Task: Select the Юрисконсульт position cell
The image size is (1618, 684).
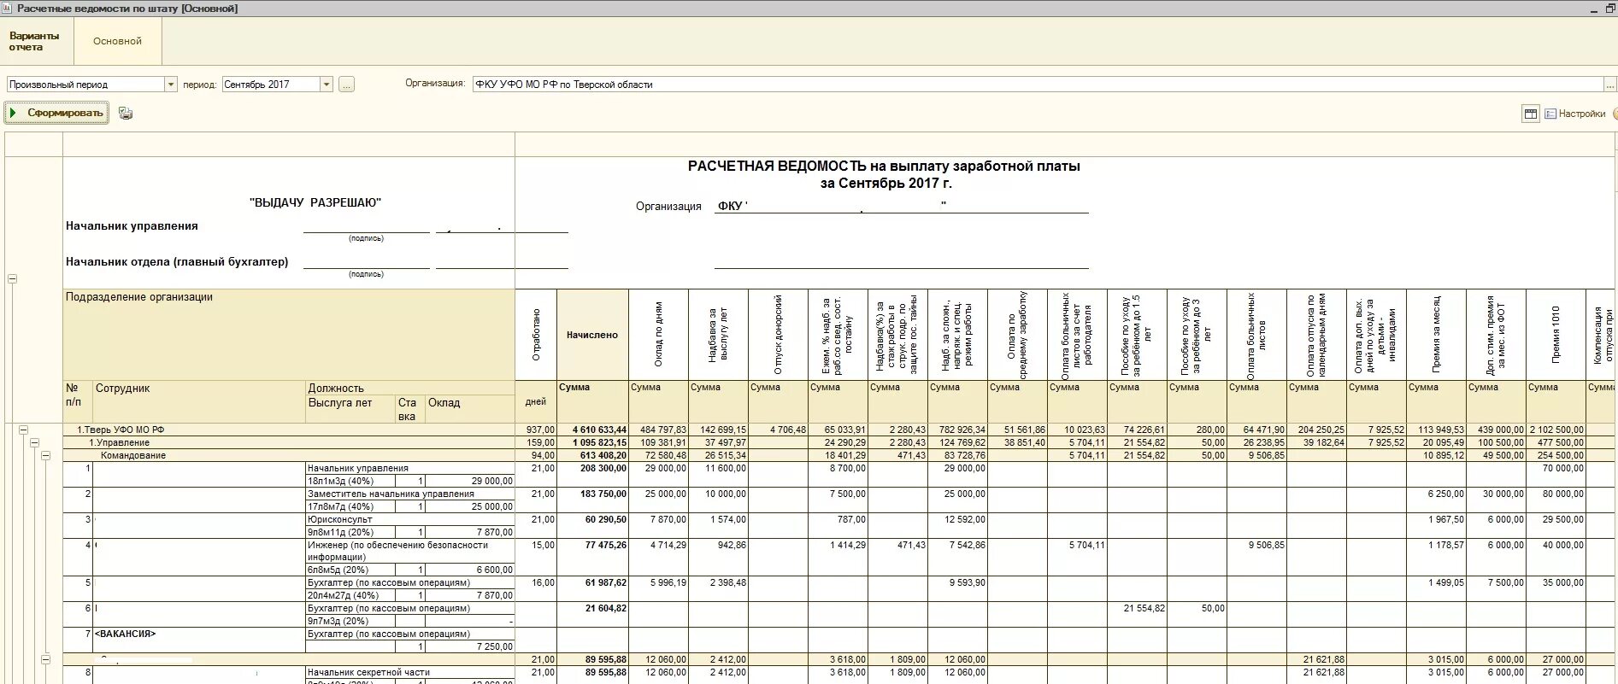Action: 410,519
